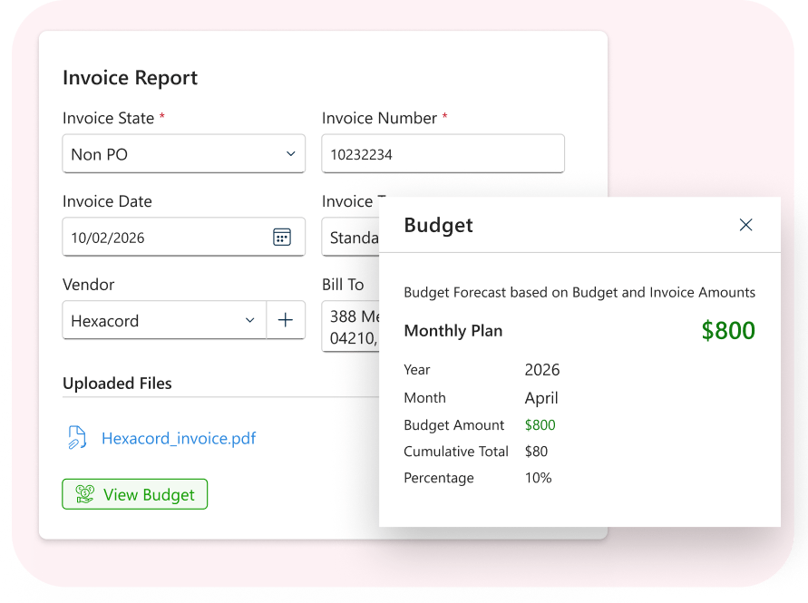Expand the Invoice State dropdown chevron
808x603 pixels.
(290, 153)
